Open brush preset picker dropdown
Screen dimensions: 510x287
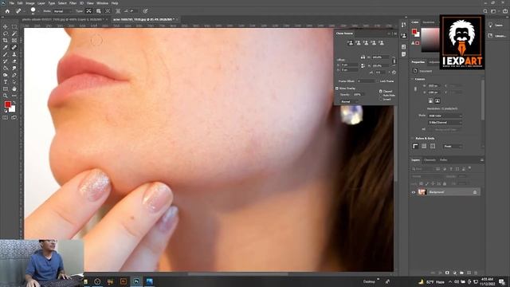38,11
